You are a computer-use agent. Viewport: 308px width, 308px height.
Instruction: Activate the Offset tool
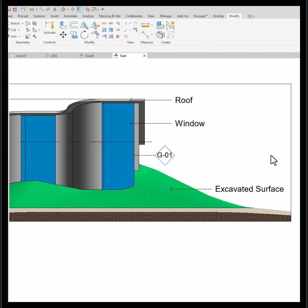pos(74,25)
